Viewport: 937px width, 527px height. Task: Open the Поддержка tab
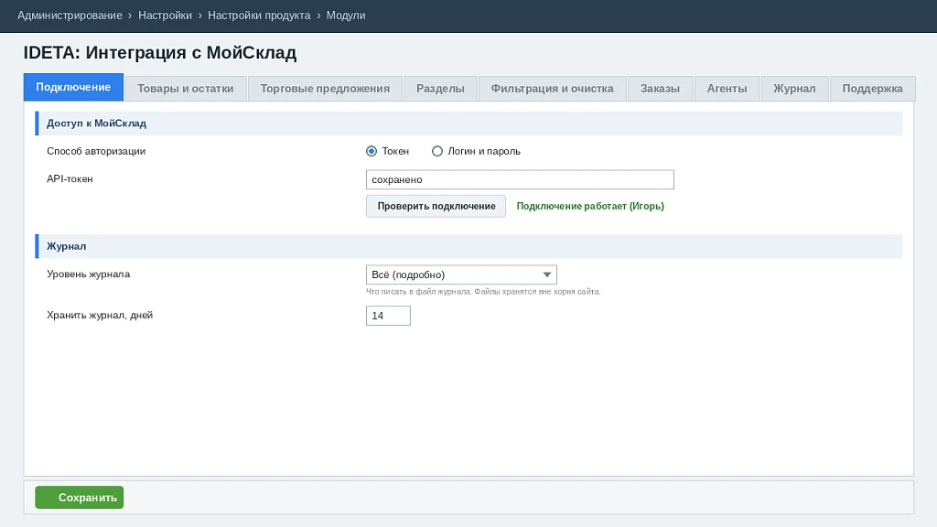[x=872, y=89]
